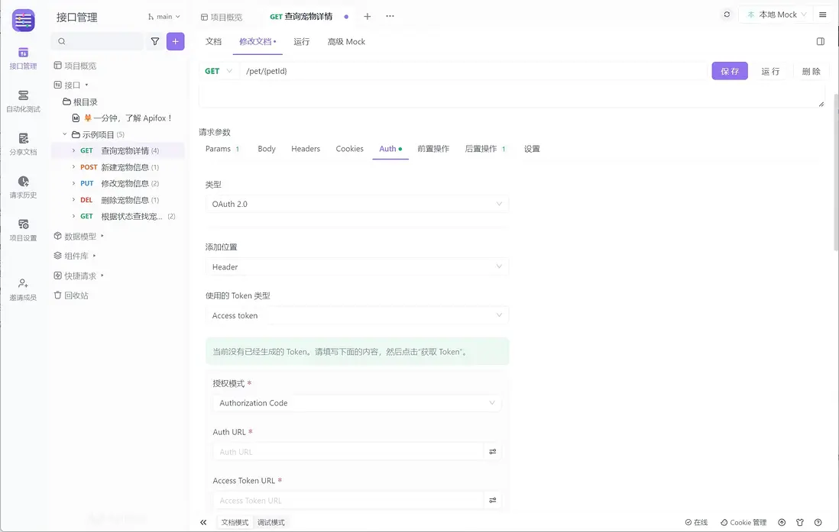Open Cookie 管理 in status bar
The height and width of the screenshot is (532, 839).
pos(743,522)
